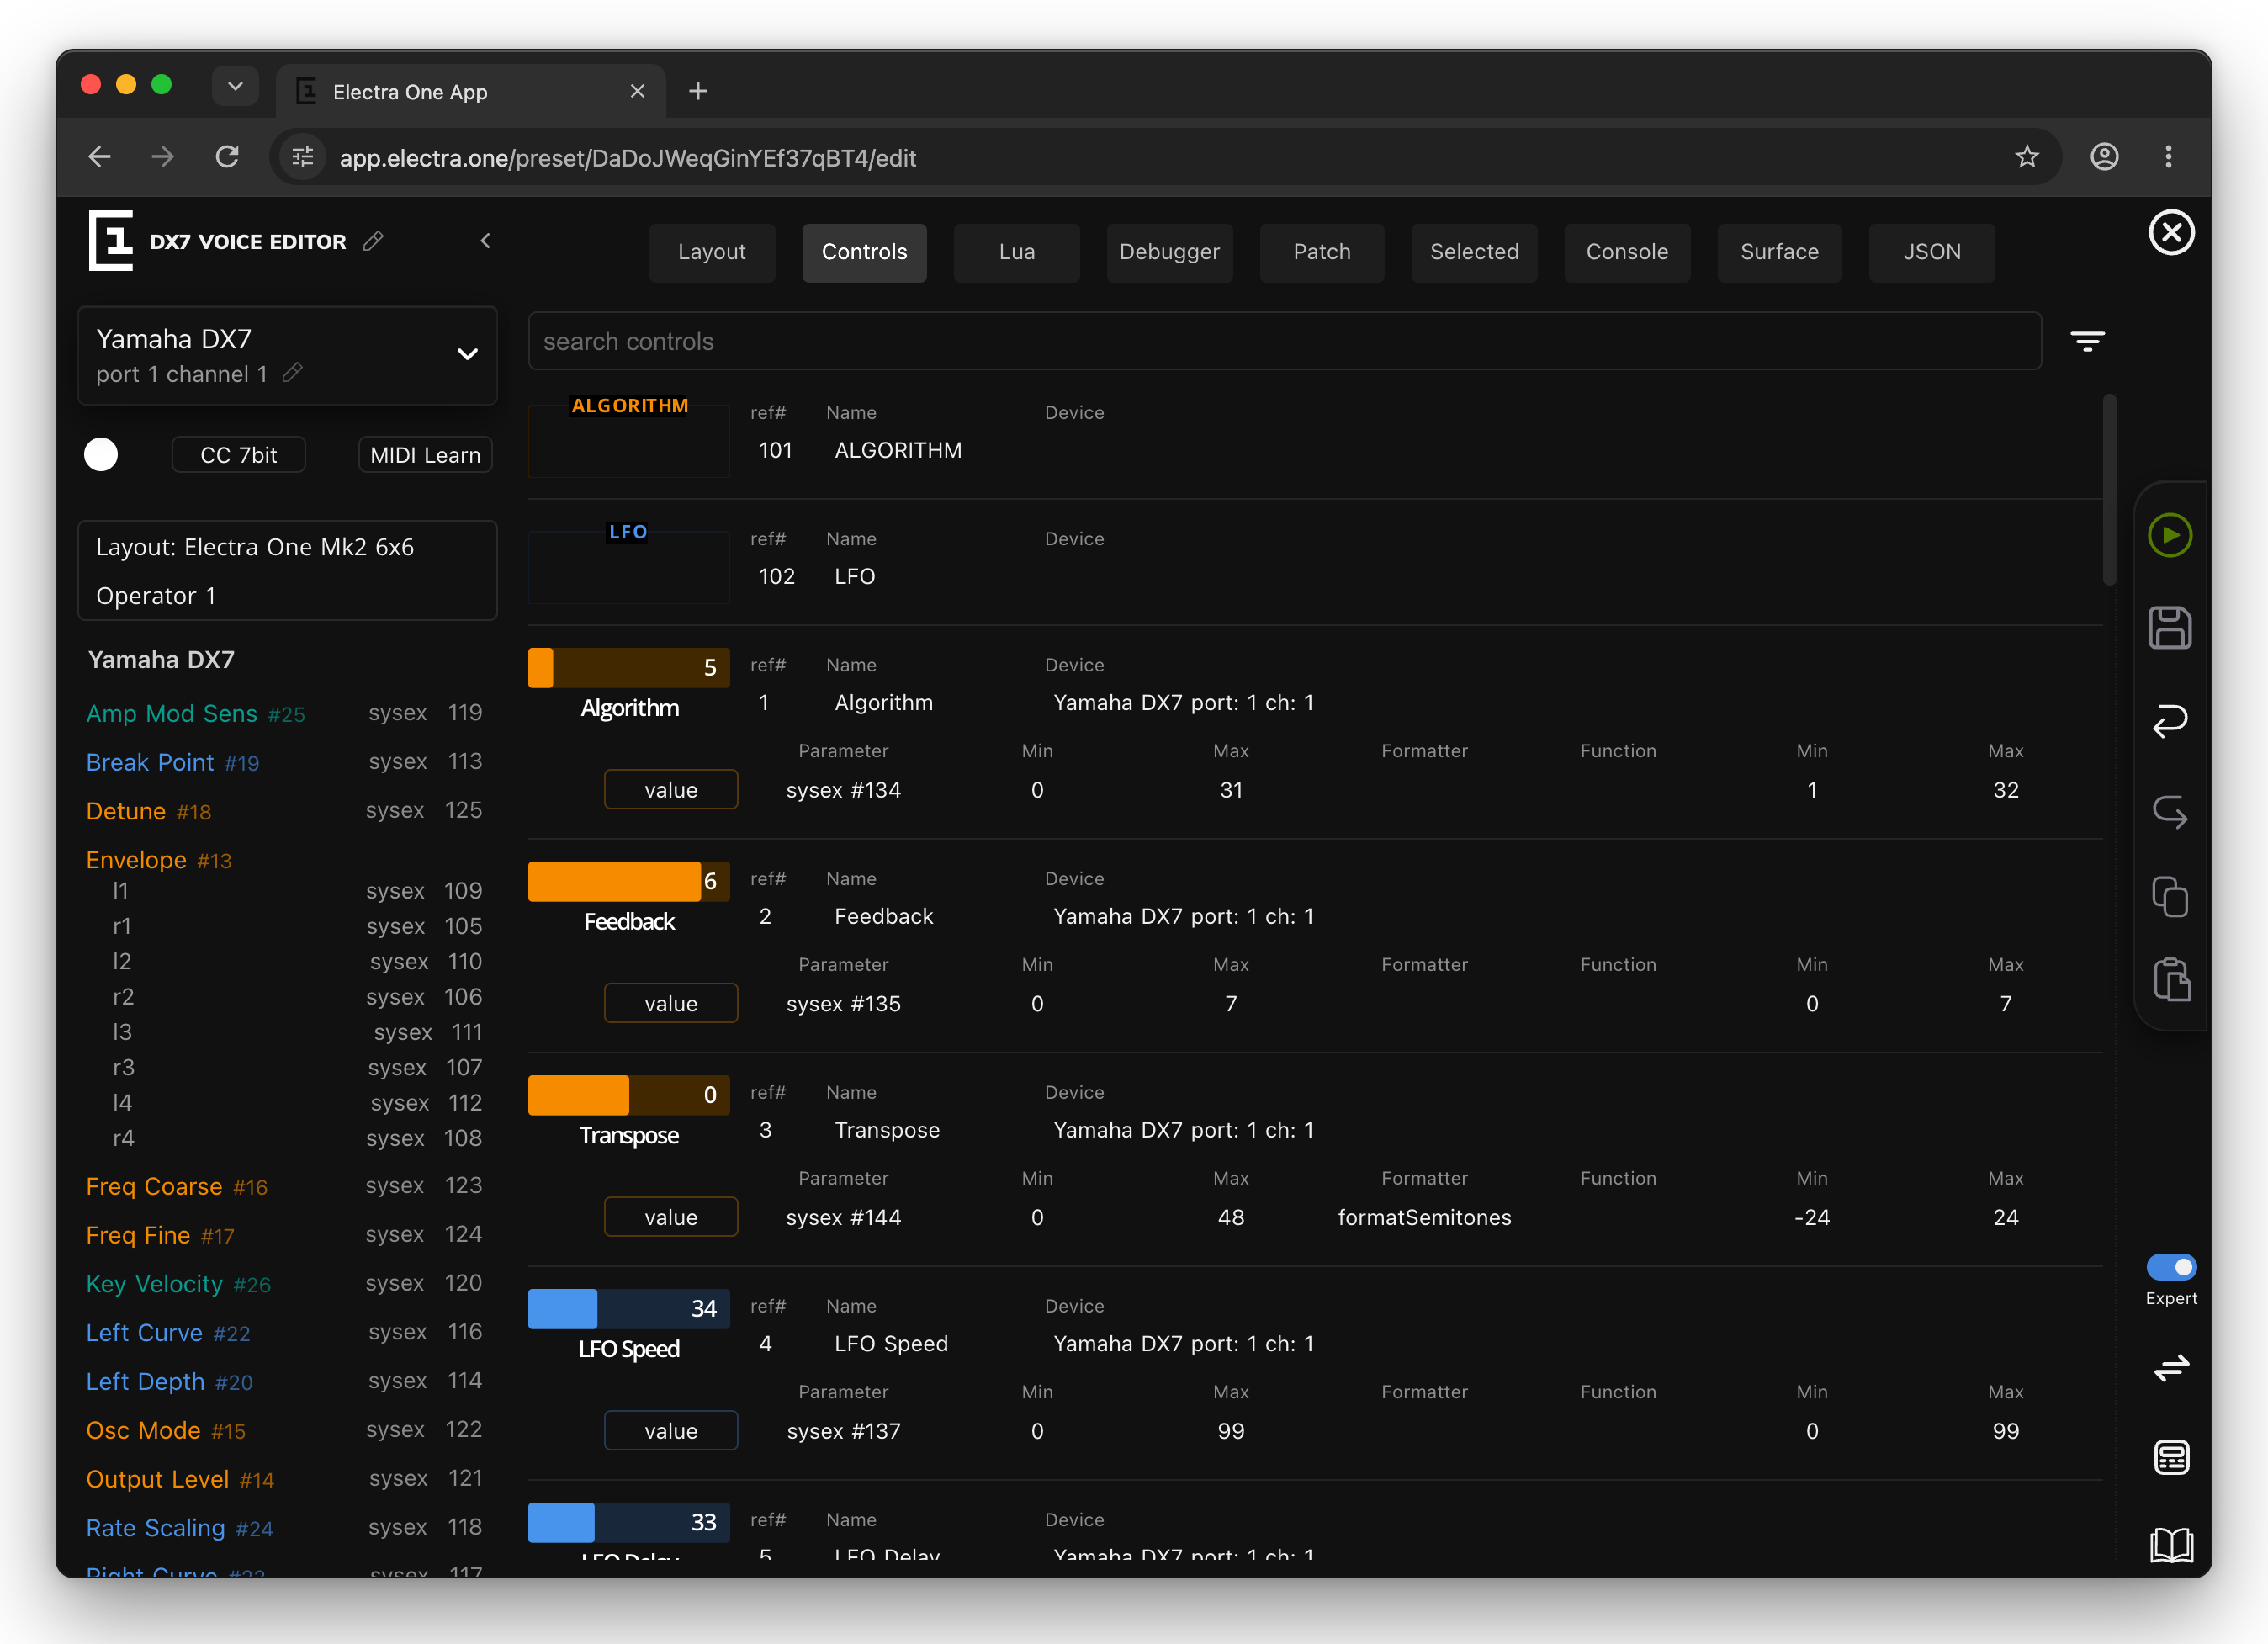Select the Detune #18 parameter

tap(148, 811)
